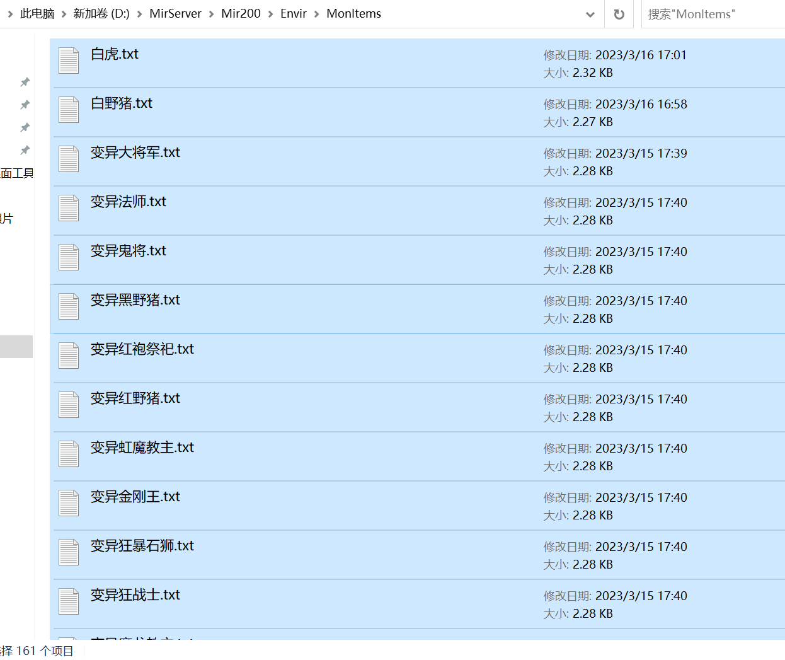
Task: Select the file name 白野猪.txt
Action: tap(122, 103)
